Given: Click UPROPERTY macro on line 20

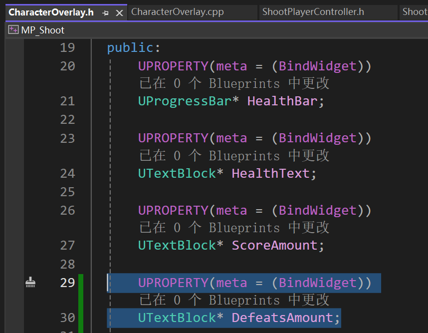Looking at the screenshot, I should (173, 66).
